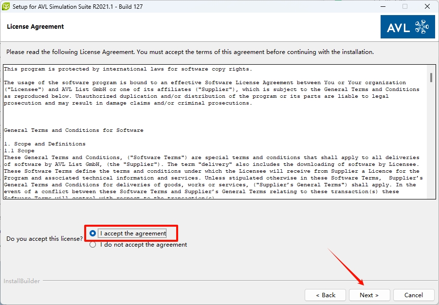
Task: Click the maximize window button
Action: click(x=405, y=7)
